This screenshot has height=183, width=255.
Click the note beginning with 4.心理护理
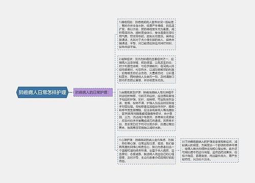pos(146,150)
